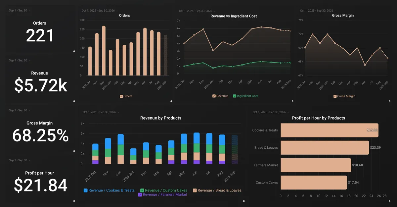Image resolution: width=397 pixels, height=207 pixels.
Task: Toggle the Revenue series legend checkbox
Action: (214, 96)
